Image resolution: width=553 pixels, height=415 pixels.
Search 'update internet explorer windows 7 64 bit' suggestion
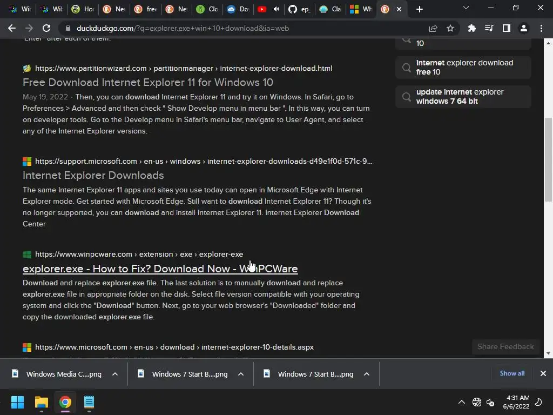coord(463,96)
